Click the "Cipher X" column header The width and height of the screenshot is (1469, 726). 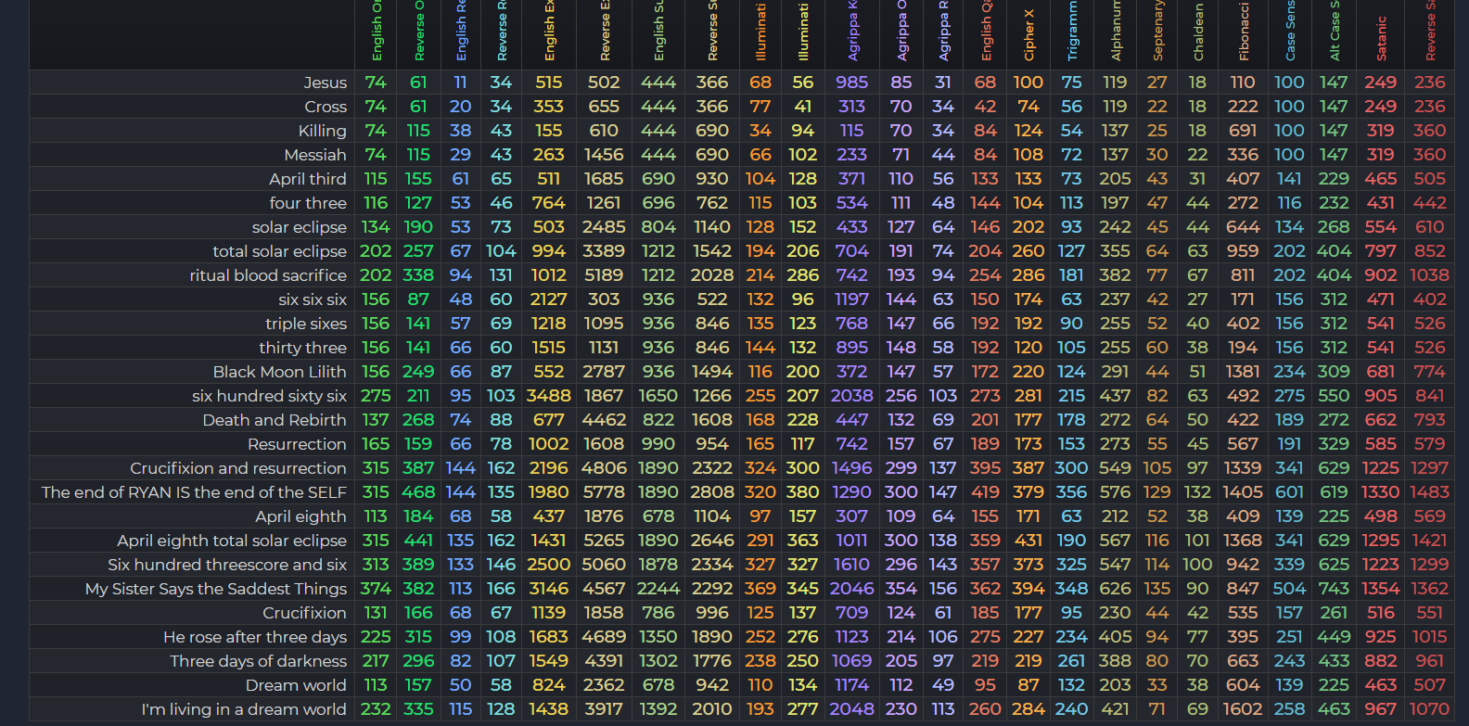(1028, 35)
